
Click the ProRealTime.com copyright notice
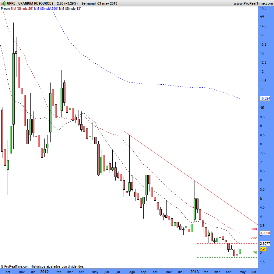click(x=42, y=266)
